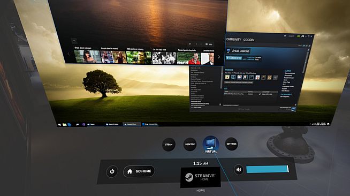Image resolution: width=350 pixels, height=196 pixels.
Task: Click the Go Home button
Action: coord(139,171)
